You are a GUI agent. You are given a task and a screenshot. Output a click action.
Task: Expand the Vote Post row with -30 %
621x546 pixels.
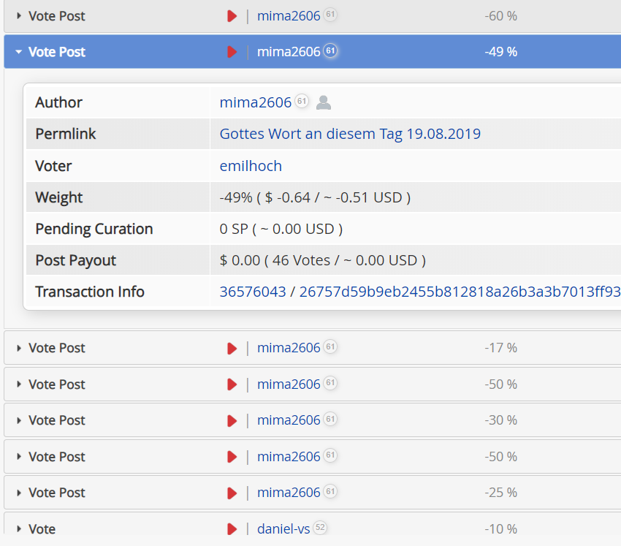point(18,420)
